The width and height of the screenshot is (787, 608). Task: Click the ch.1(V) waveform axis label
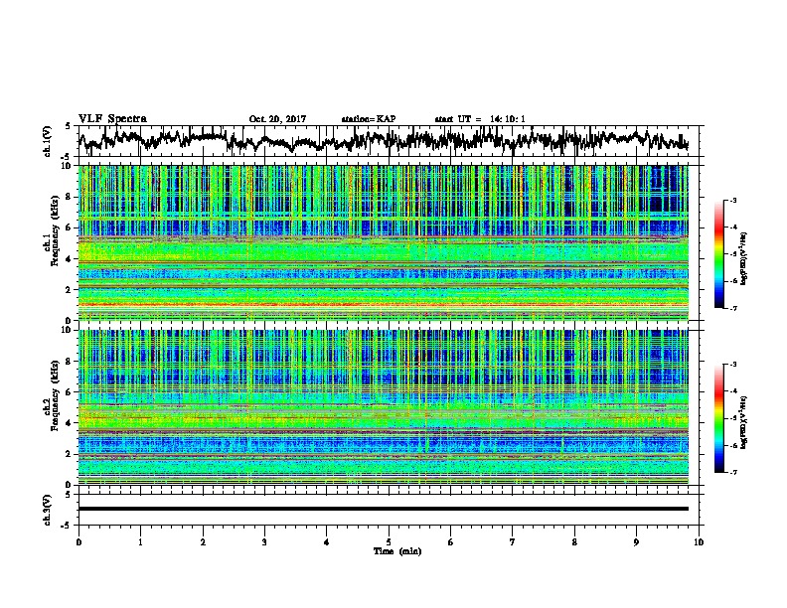coord(48,141)
